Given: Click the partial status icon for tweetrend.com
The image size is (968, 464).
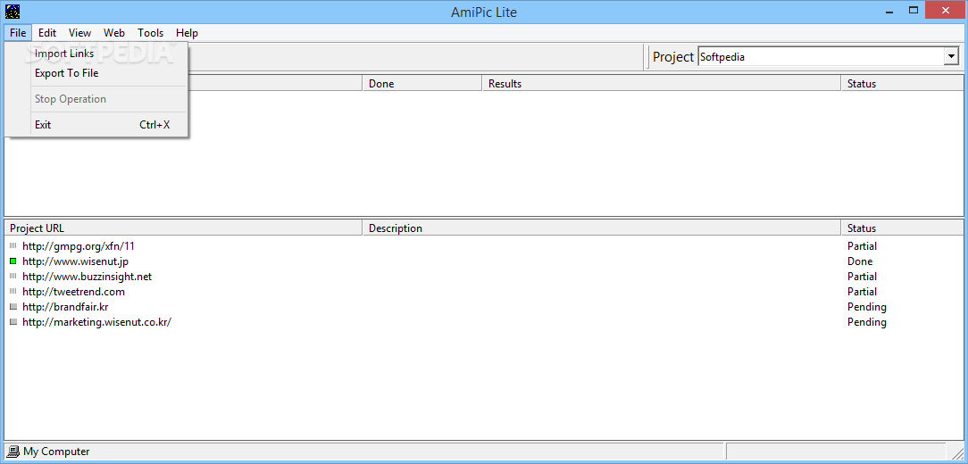Looking at the screenshot, I should [x=13, y=291].
